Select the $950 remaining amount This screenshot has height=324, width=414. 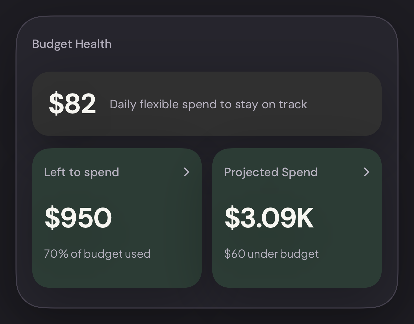pos(78,218)
